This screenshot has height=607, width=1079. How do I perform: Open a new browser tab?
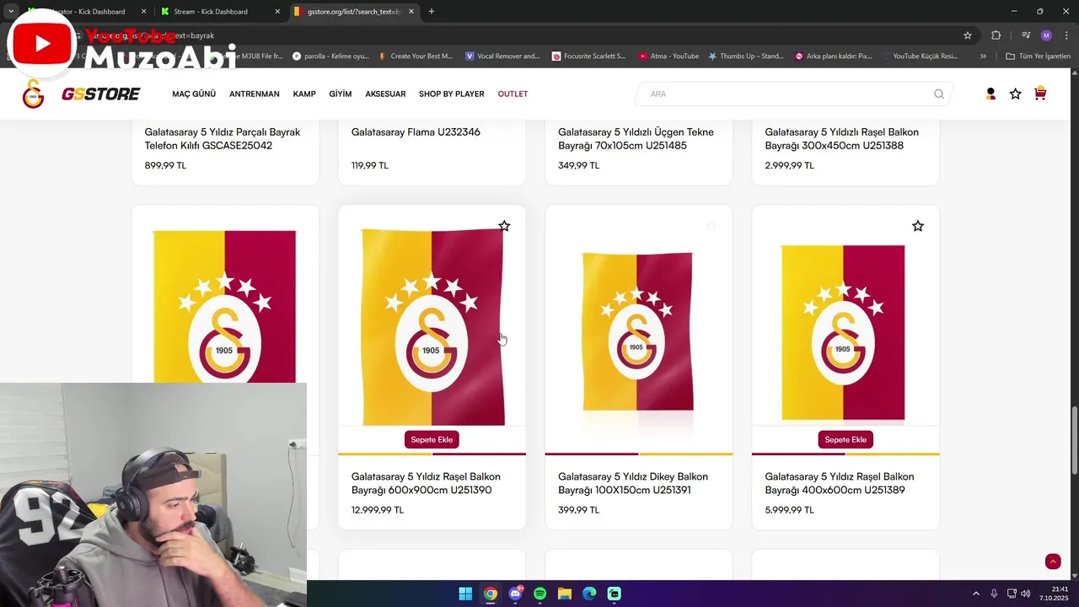[432, 11]
